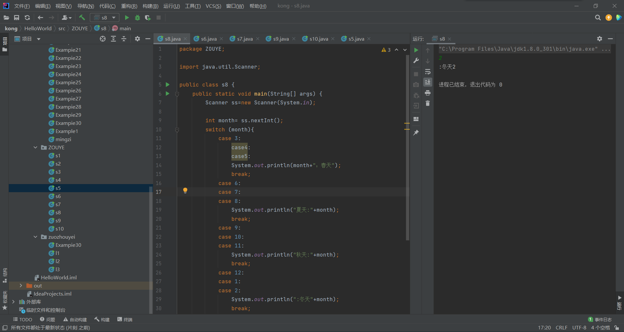Click the lightbulb quick-fix on line 17
This screenshot has height=332, width=624.
pyautogui.click(x=185, y=191)
